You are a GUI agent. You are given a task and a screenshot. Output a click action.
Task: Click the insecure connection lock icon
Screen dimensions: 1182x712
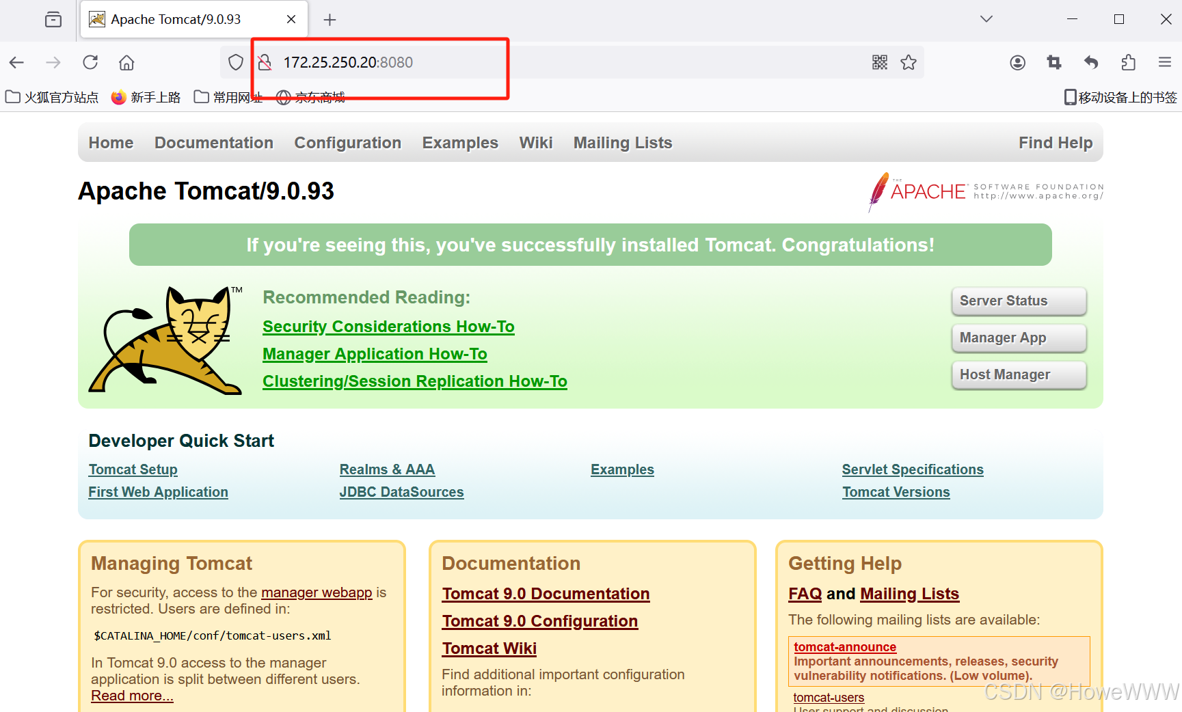(265, 63)
